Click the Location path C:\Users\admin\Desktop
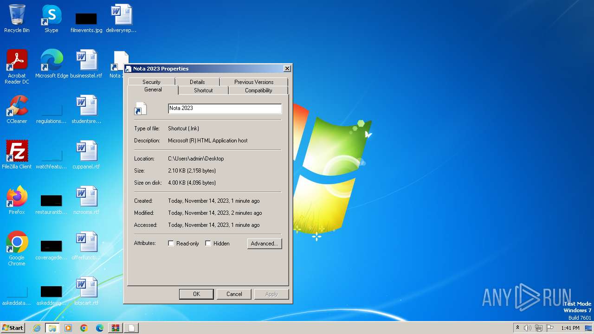Viewport: 594px width, 334px height. 196,159
